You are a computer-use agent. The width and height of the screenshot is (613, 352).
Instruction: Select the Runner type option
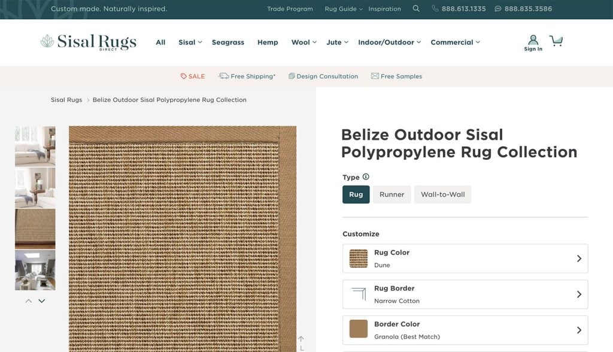(392, 194)
